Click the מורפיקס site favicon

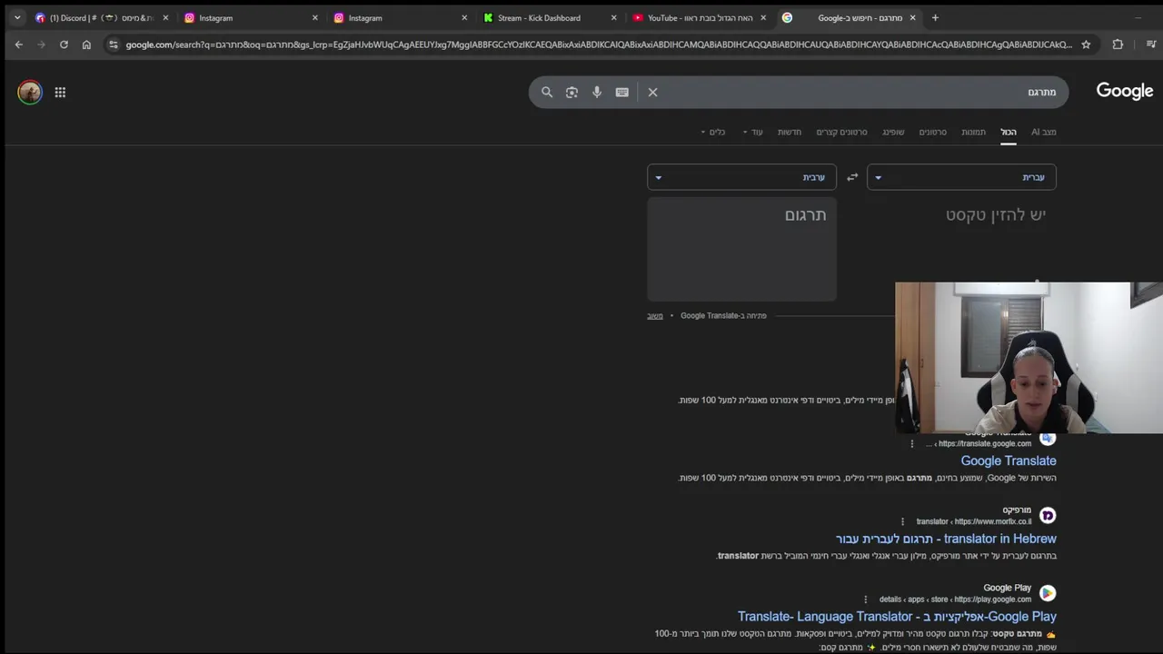coord(1048,515)
